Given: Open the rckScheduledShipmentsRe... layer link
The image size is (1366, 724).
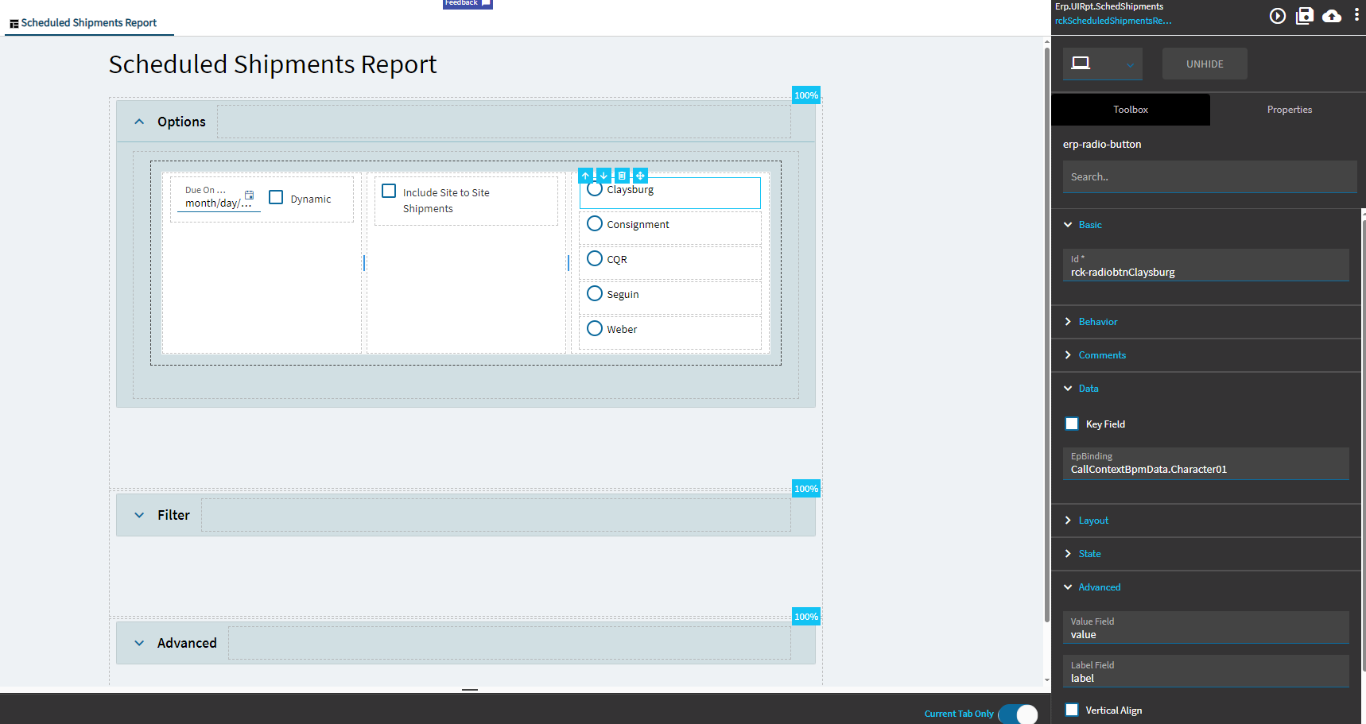Looking at the screenshot, I should (1113, 21).
